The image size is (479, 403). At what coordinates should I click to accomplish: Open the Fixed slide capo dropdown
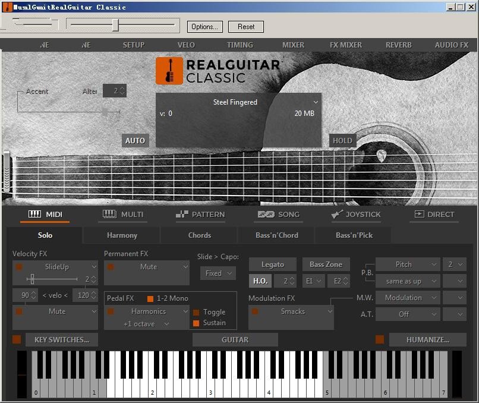coord(218,273)
